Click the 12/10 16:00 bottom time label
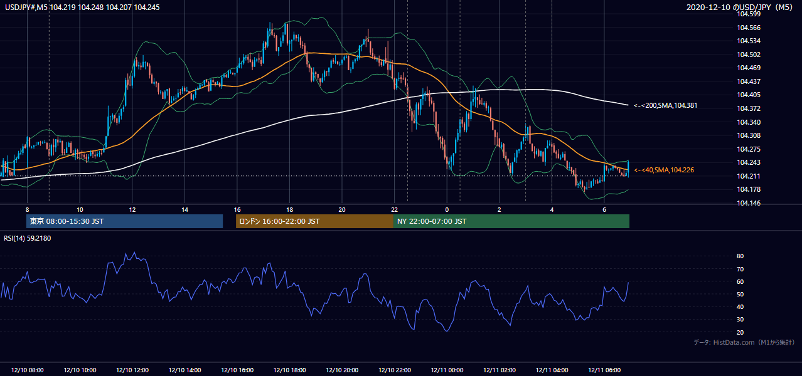 coord(237,370)
